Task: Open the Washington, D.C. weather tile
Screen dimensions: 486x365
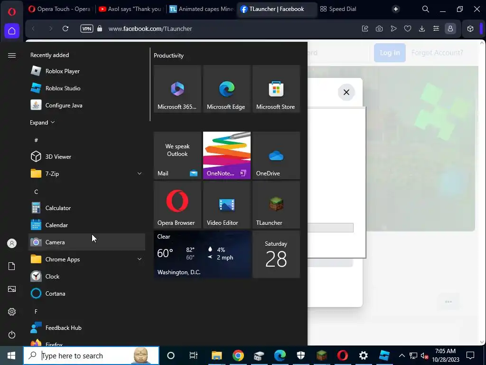Action: coord(202,254)
